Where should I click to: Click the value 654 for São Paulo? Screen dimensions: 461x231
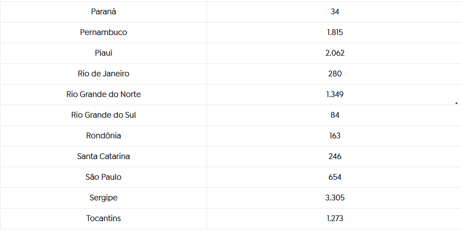click(335, 177)
